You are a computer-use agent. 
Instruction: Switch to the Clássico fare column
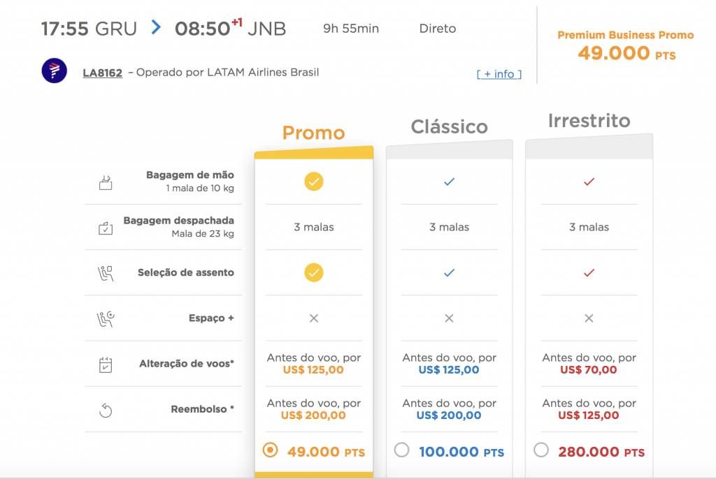(x=450, y=127)
